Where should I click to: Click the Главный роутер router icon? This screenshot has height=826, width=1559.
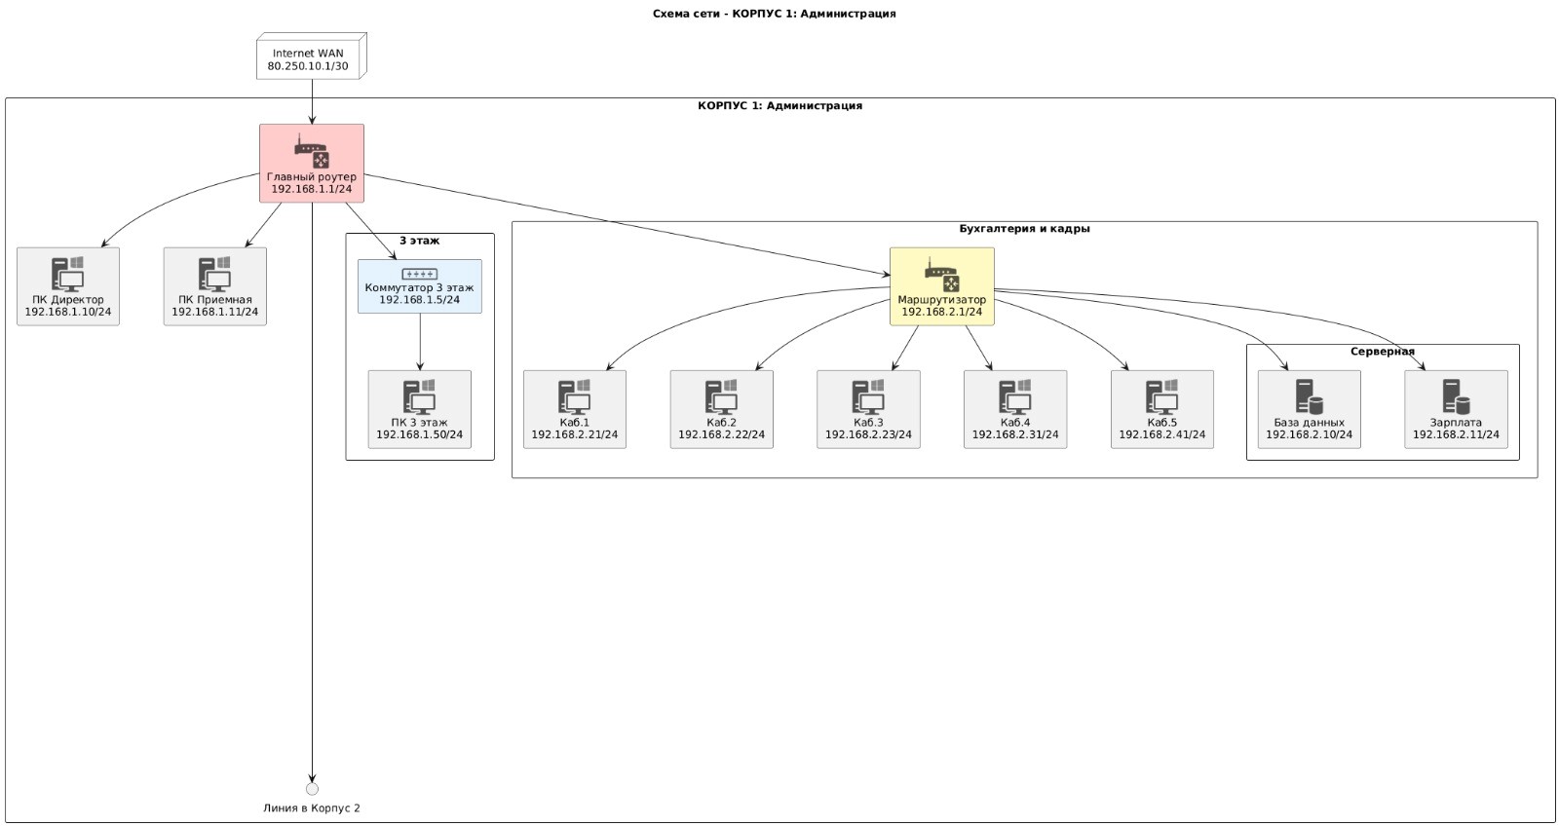click(x=312, y=152)
